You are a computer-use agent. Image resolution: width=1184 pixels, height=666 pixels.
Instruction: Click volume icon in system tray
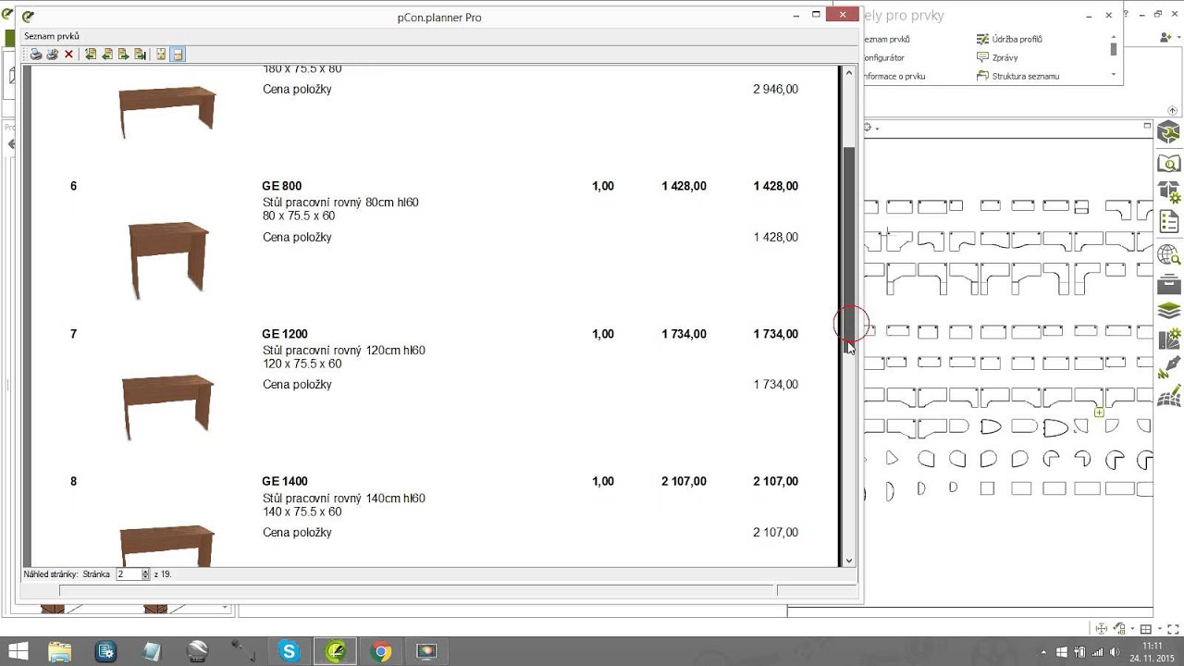1115,652
